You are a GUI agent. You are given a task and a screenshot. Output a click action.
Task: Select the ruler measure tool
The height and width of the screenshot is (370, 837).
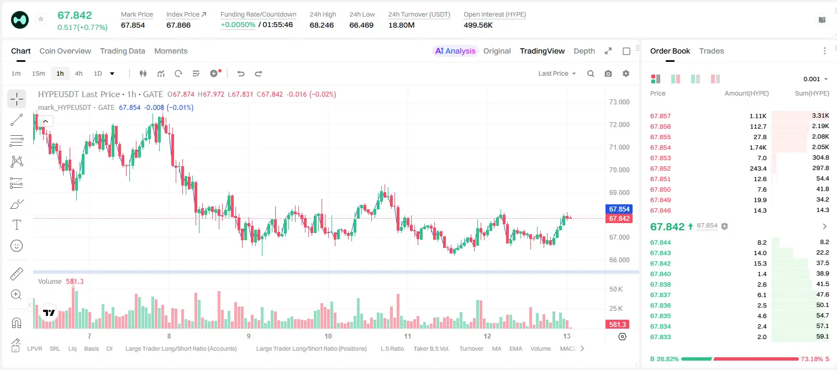[17, 274]
